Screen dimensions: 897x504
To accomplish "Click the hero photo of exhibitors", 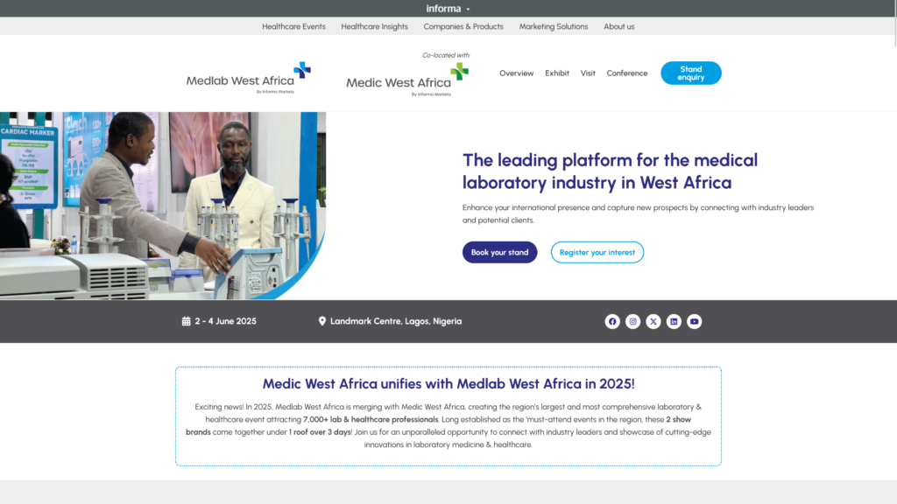I will click(163, 206).
